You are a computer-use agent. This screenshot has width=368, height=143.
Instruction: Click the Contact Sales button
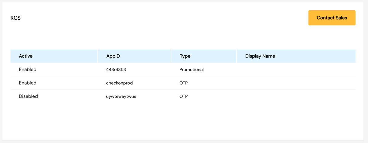pos(332,18)
